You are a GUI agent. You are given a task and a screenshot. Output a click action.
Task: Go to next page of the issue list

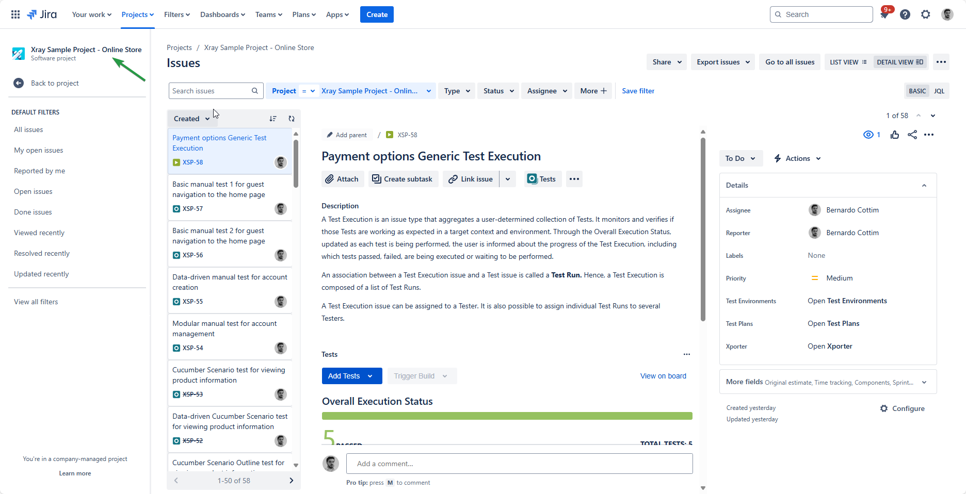pos(291,481)
